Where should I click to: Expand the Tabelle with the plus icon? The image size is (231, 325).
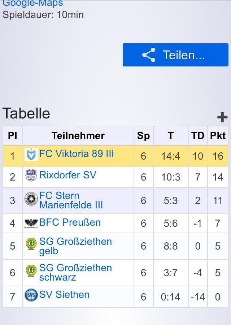222,117
